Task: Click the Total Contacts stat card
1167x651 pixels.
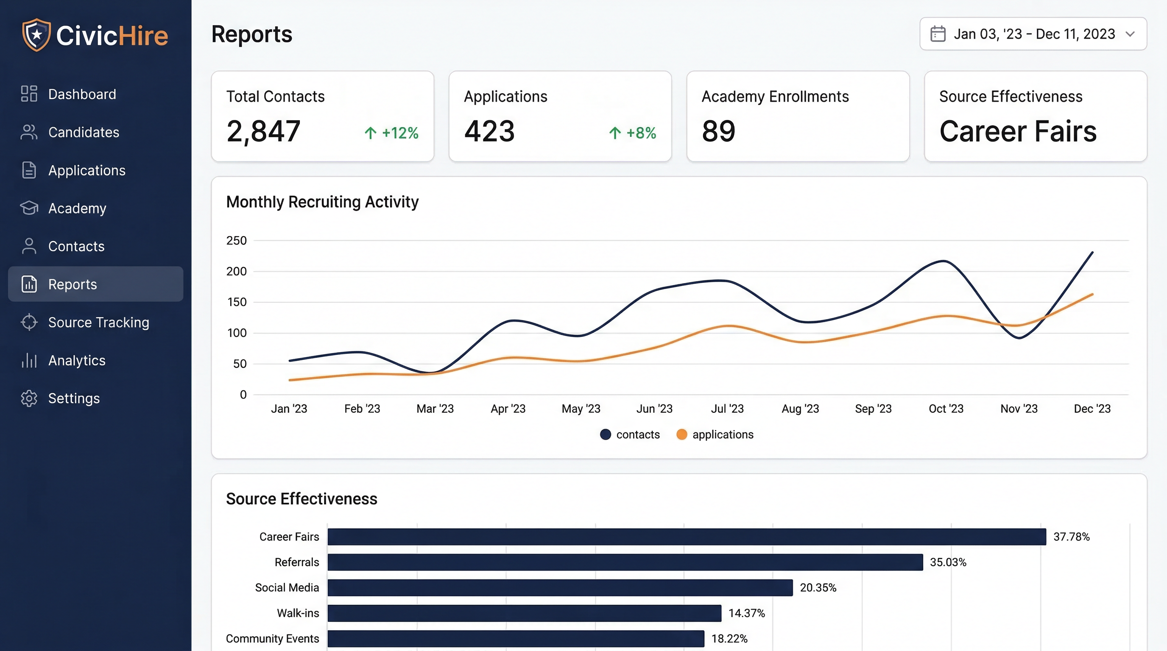Action: point(322,117)
